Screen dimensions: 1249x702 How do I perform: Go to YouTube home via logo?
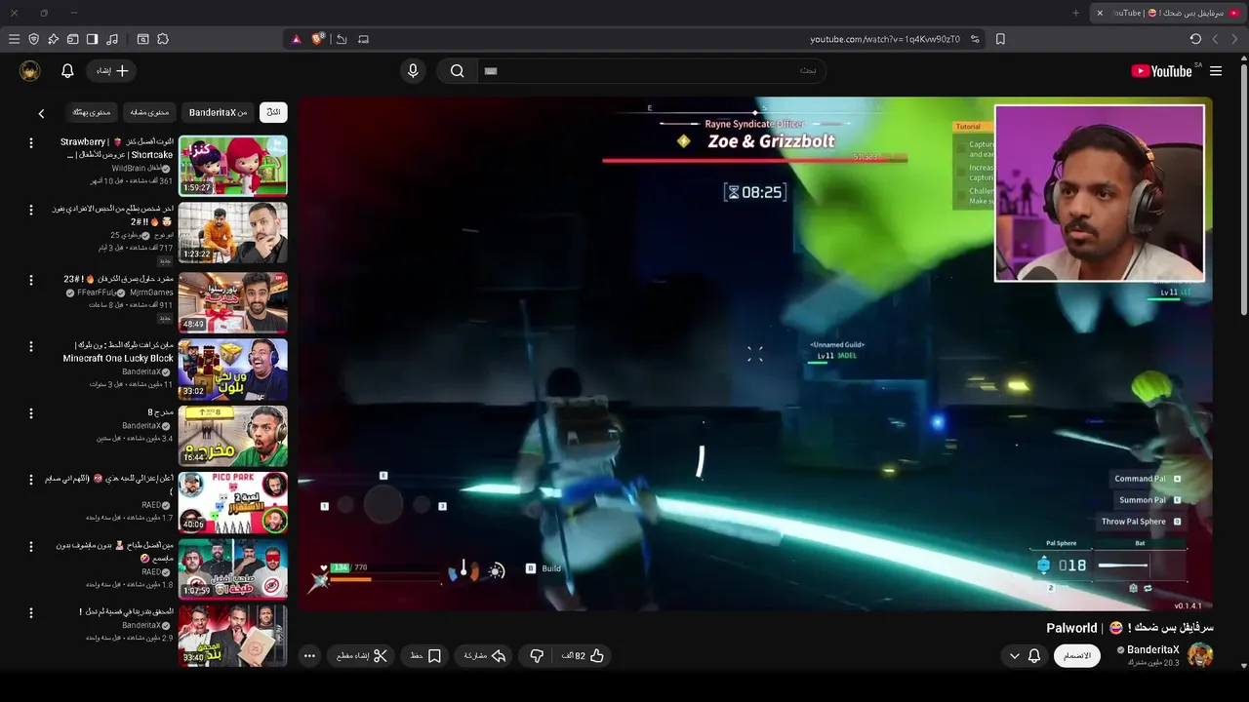[x=1161, y=71]
